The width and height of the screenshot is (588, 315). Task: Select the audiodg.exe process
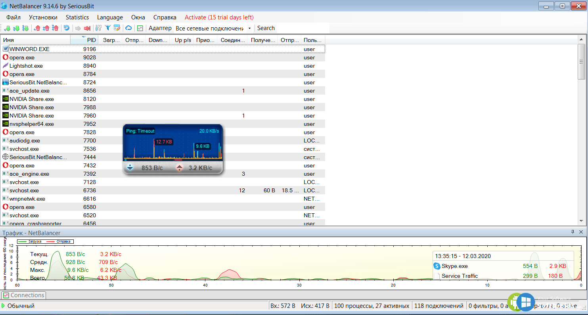[25, 140]
